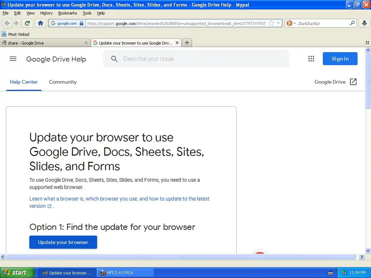Open the Google apps grid

pyautogui.click(x=311, y=59)
